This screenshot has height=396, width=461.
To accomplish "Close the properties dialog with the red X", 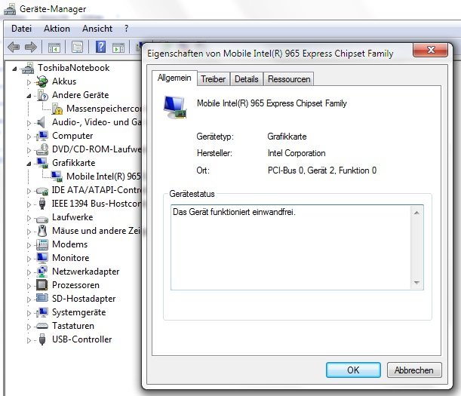I will click(431, 50).
